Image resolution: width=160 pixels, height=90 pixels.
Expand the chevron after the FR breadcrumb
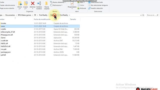[x=37, y=15]
